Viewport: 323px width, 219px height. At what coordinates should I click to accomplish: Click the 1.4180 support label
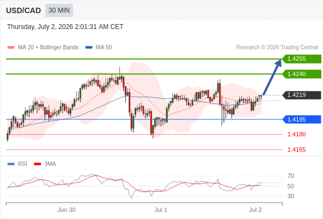(296, 134)
